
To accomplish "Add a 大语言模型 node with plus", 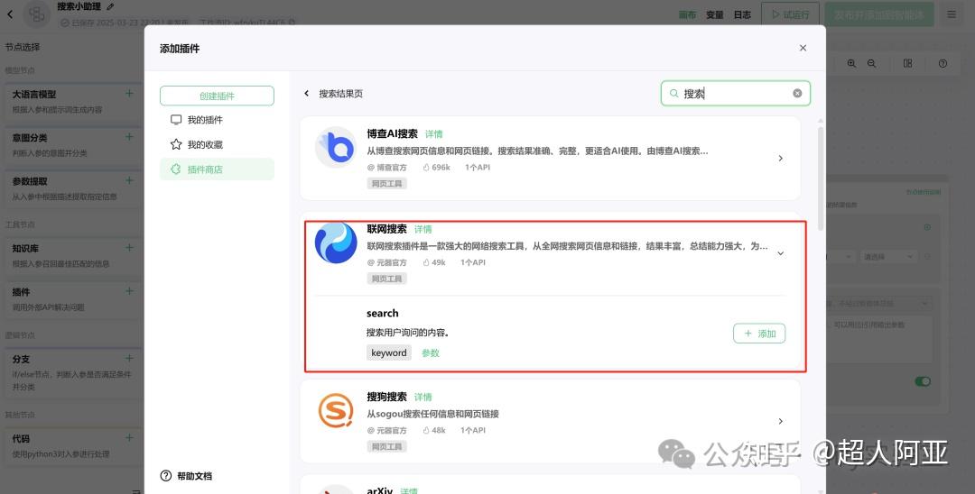I will point(129,94).
